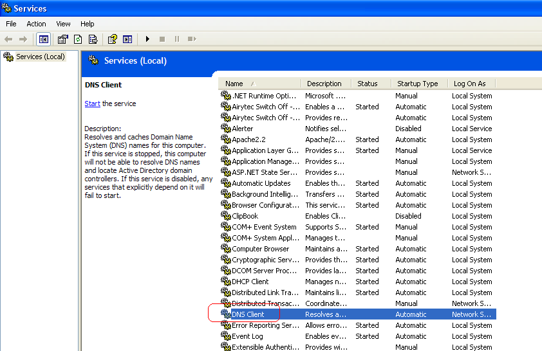Toggle the Show/Hide Console Tree button
The height and width of the screenshot is (351, 542).
click(x=44, y=39)
